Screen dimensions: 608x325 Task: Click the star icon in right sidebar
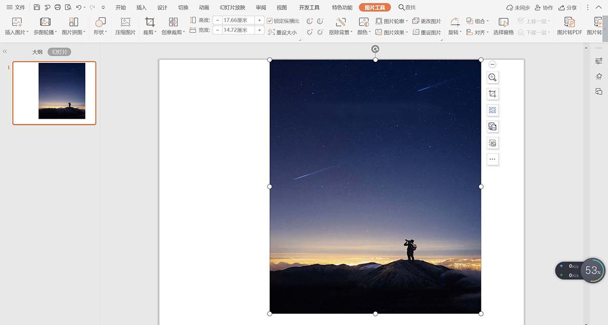(599, 76)
